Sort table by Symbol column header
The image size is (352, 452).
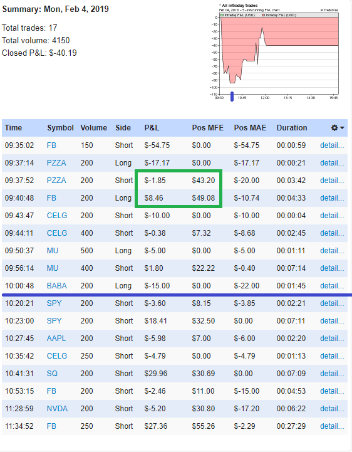[61, 128]
